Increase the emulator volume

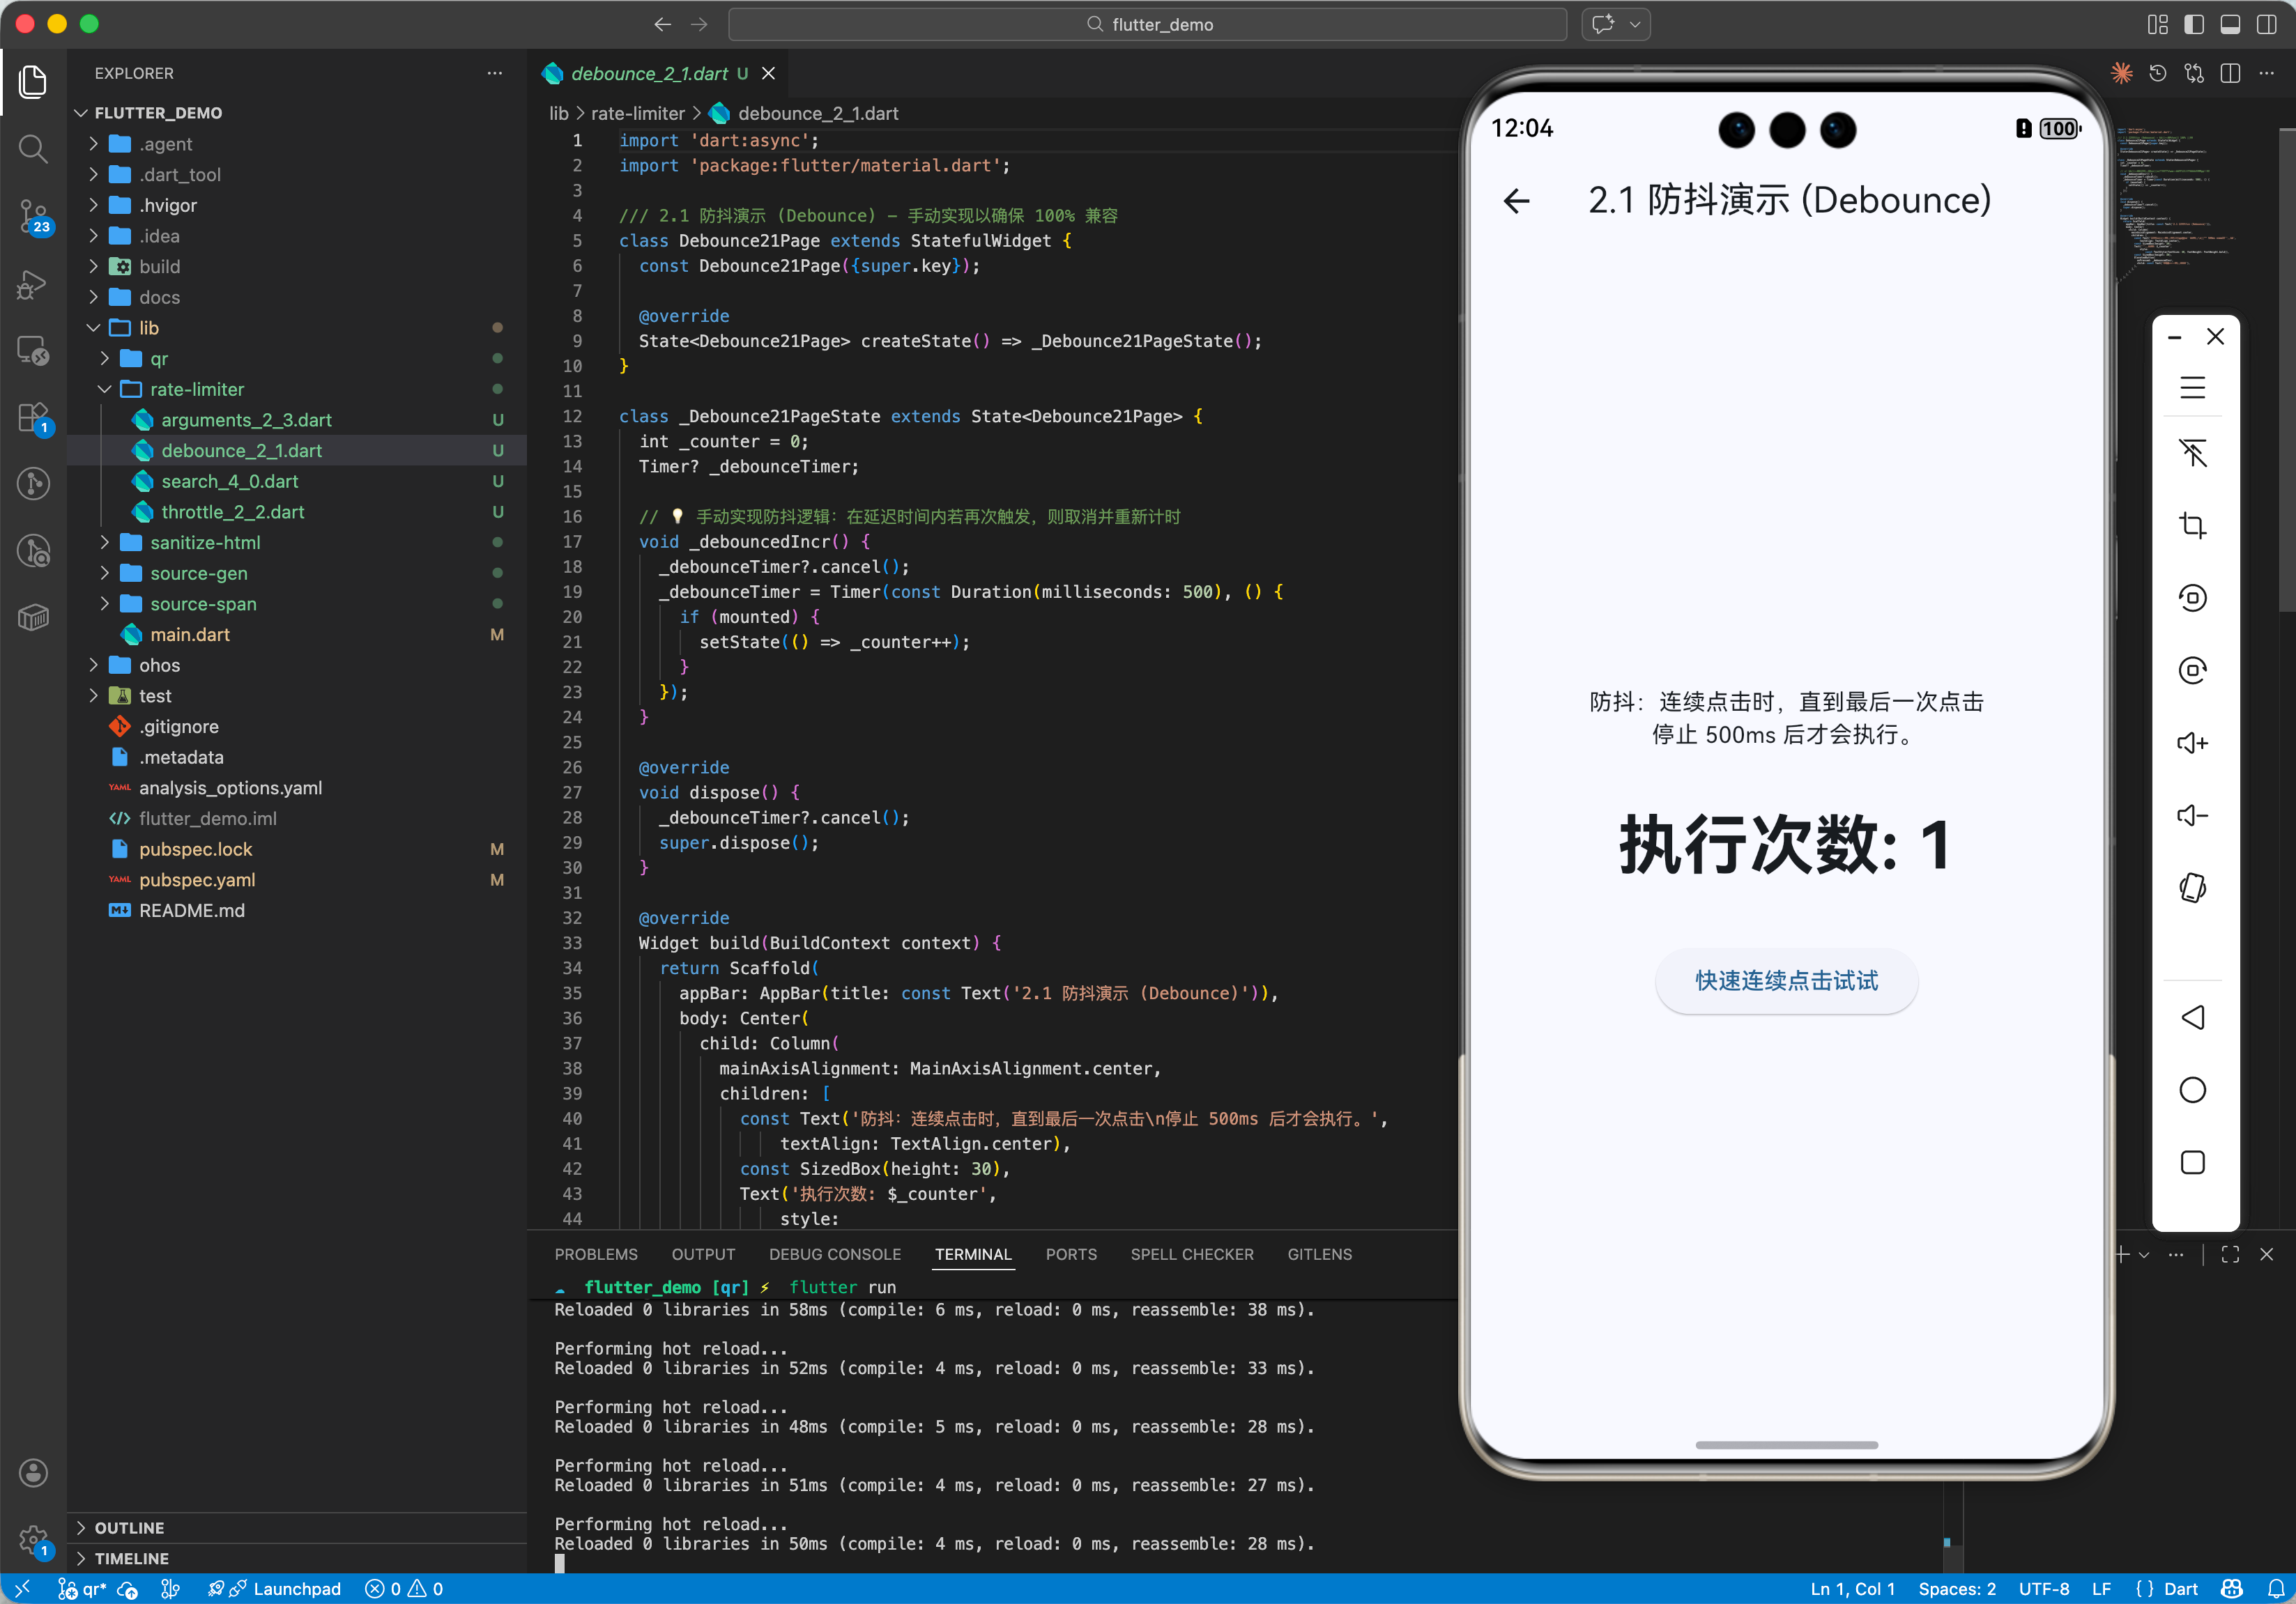[2194, 743]
